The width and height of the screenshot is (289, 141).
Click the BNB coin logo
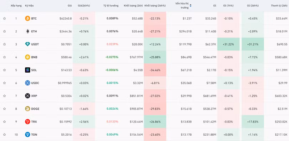coord(27,57)
